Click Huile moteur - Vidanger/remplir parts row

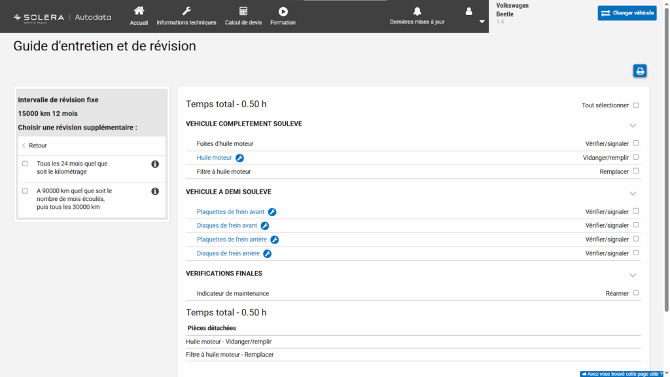click(x=414, y=342)
